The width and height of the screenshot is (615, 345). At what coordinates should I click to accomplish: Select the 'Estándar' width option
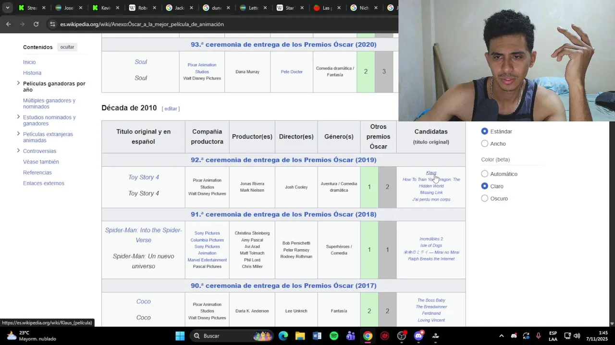484,131
